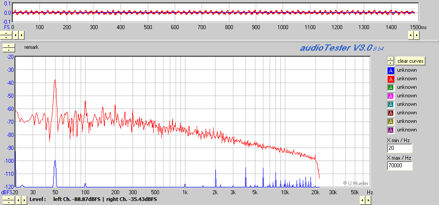The image size is (439, 205).
Task: Select the blue curve A swatch
Action: [391, 70]
